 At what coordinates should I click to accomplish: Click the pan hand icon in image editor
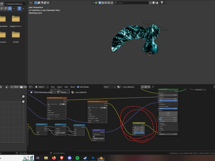(23, 102)
